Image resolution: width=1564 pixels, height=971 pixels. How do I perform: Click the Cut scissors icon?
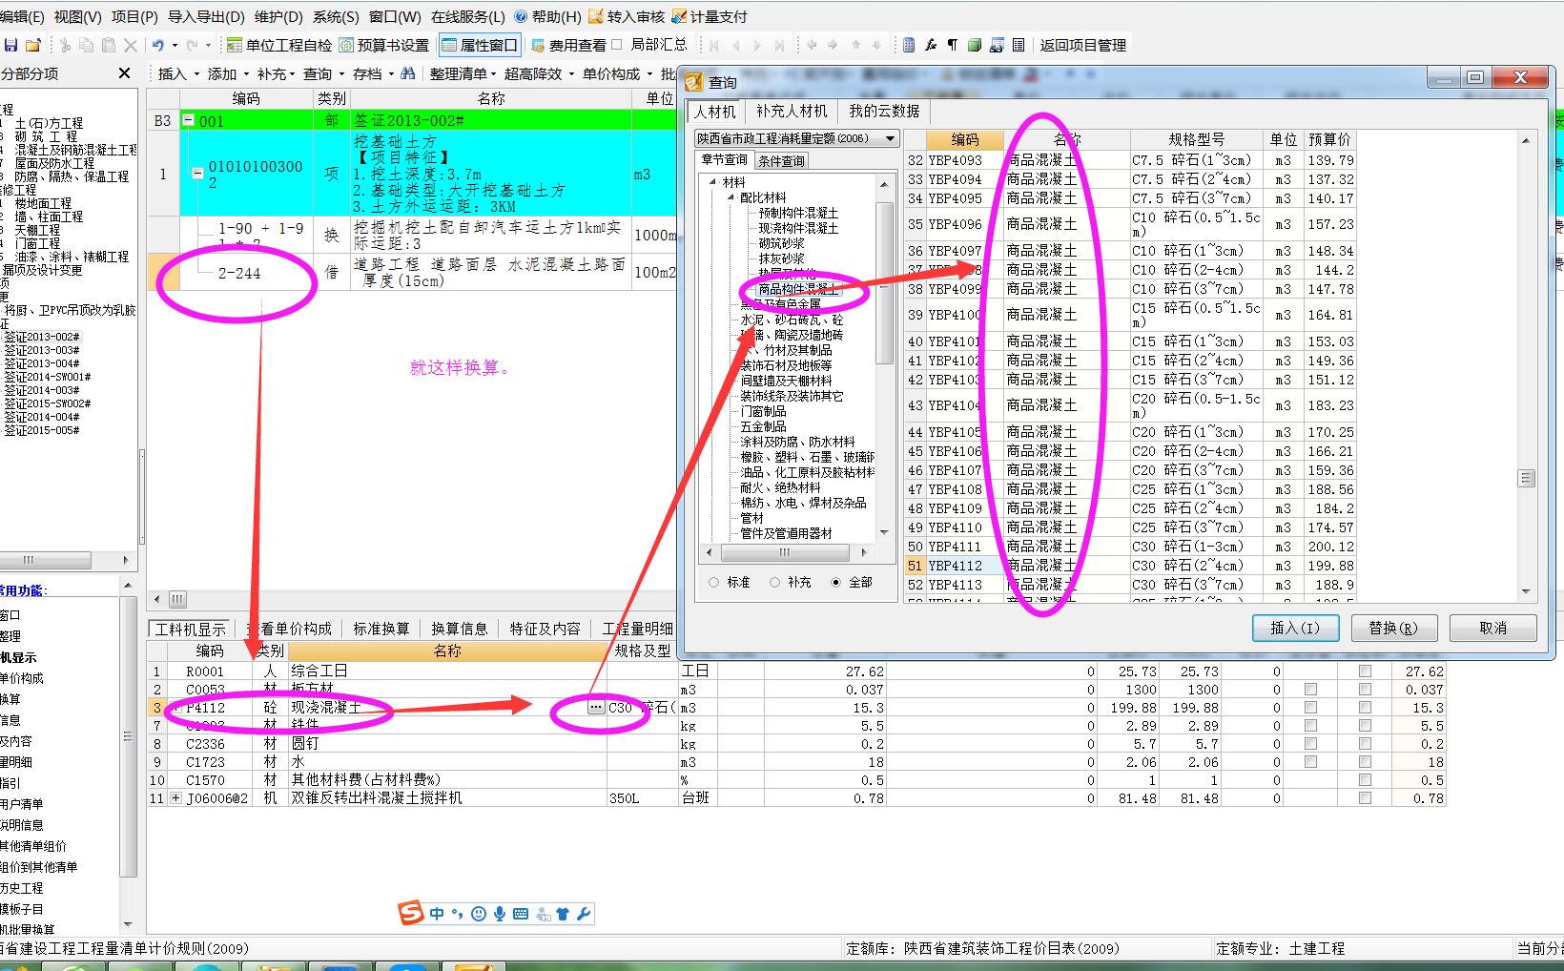click(65, 45)
